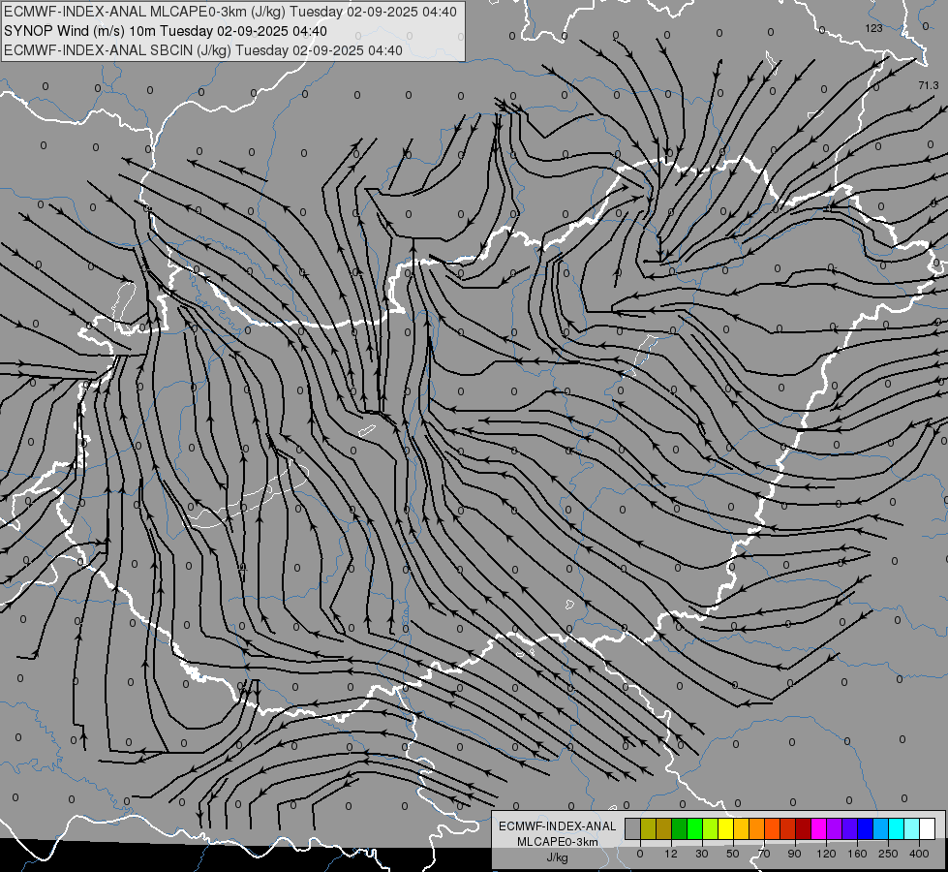This screenshot has width=948, height=872.
Task: Click the SYNOP Wind 10m header line
Action: coord(166,31)
